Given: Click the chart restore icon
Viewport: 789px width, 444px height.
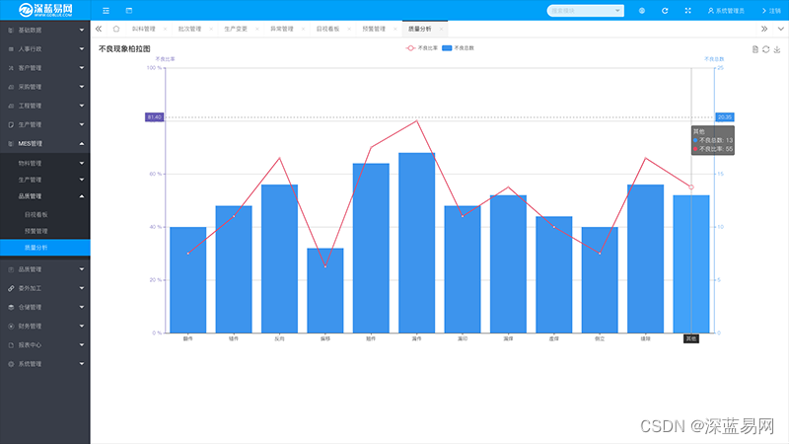Looking at the screenshot, I should tap(766, 48).
